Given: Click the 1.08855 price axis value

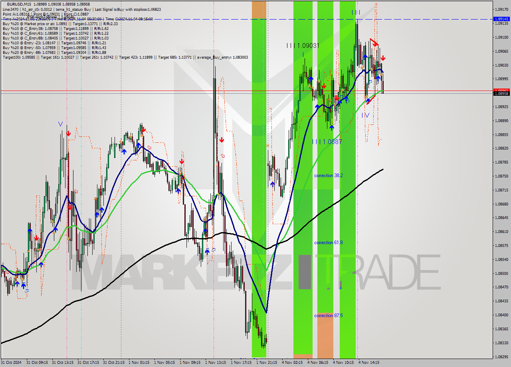Looking at the screenshot, I should [501, 135].
